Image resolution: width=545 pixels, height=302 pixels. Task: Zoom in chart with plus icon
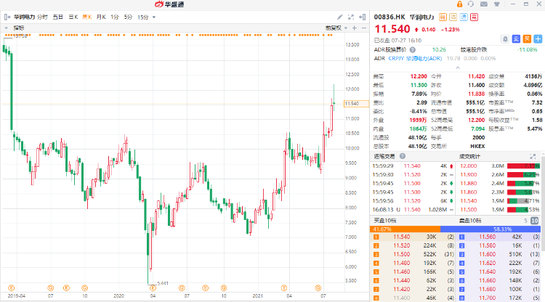click(355, 28)
